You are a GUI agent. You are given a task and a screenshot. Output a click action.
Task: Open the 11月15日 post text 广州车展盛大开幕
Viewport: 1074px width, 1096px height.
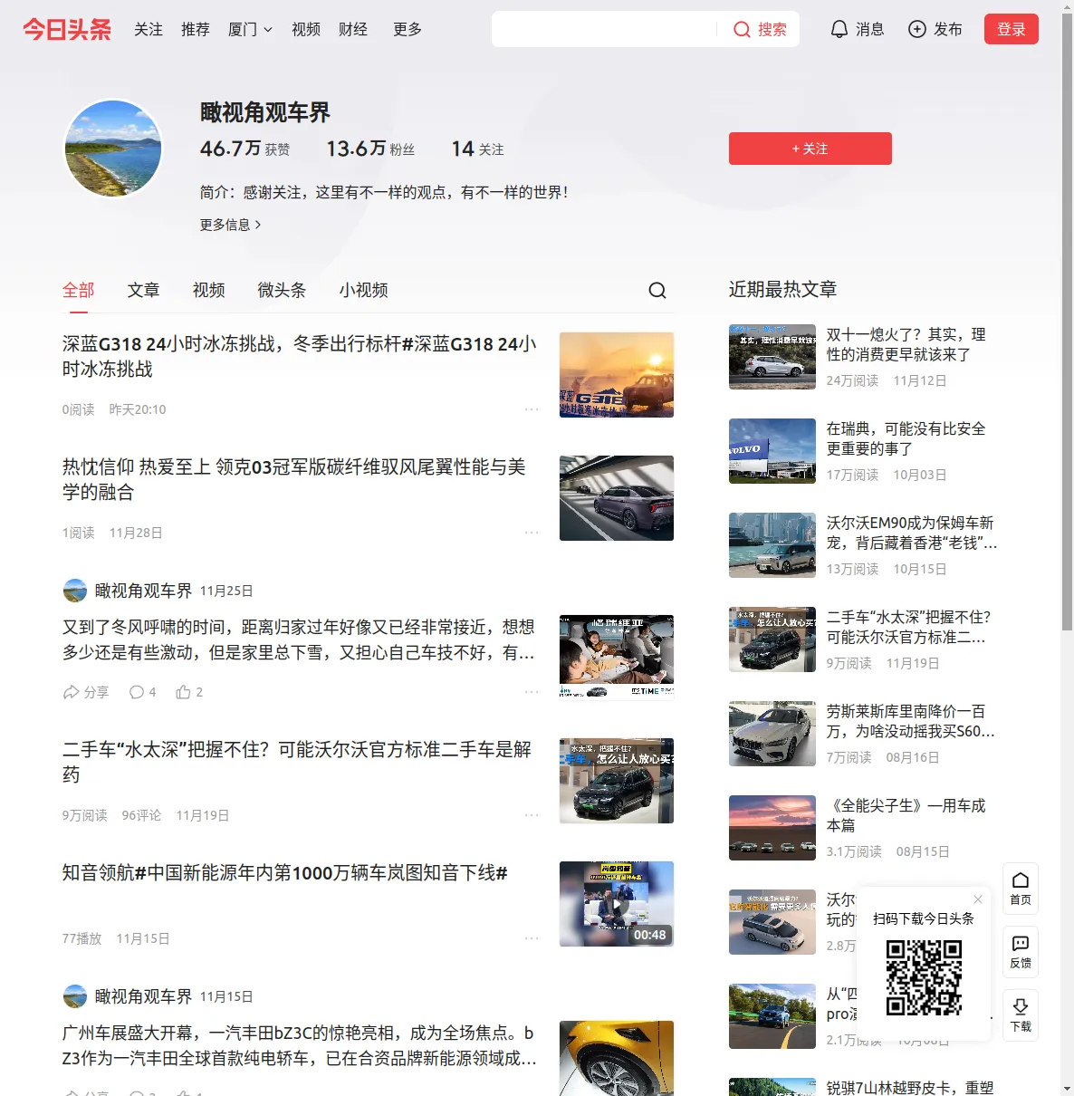pos(299,1045)
